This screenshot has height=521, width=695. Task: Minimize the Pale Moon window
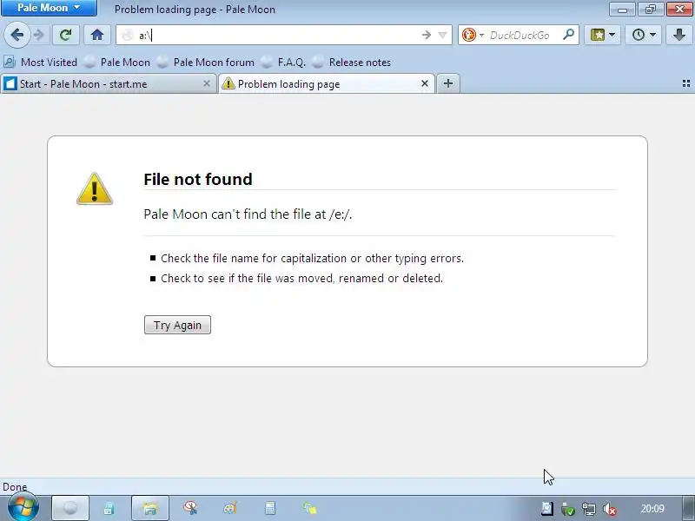click(x=622, y=9)
